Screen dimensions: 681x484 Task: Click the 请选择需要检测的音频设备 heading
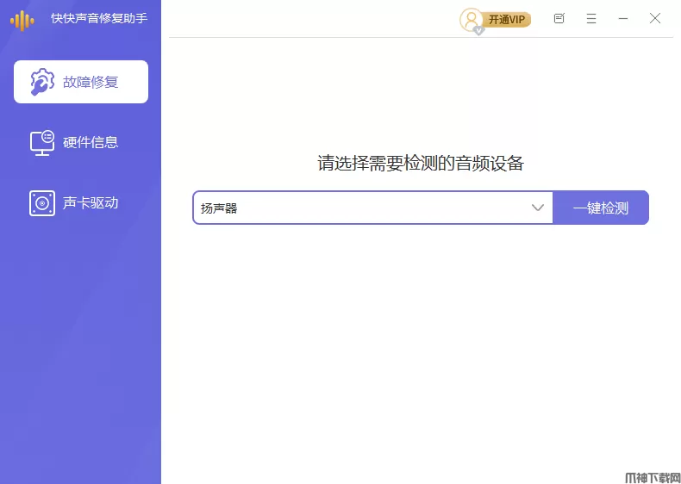pyautogui.click(x=421, y=164)
